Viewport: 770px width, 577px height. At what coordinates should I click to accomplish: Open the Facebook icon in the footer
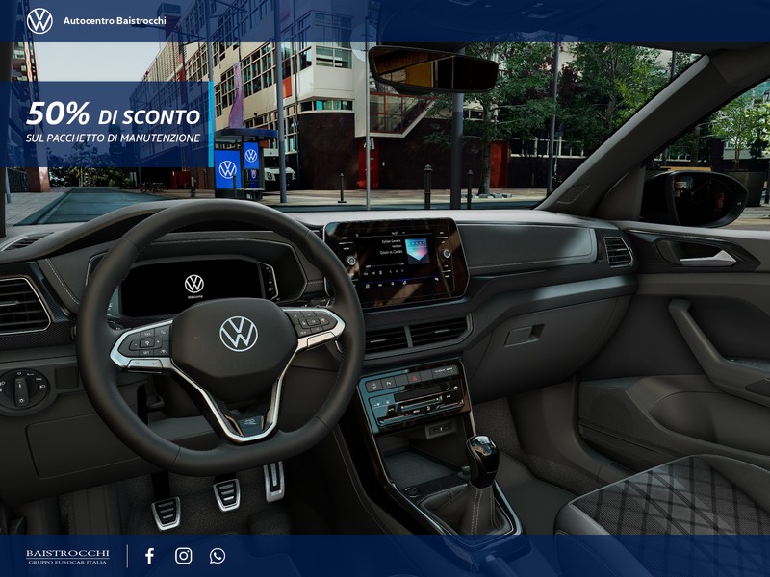pyautogui.click(x=149, y=556)
